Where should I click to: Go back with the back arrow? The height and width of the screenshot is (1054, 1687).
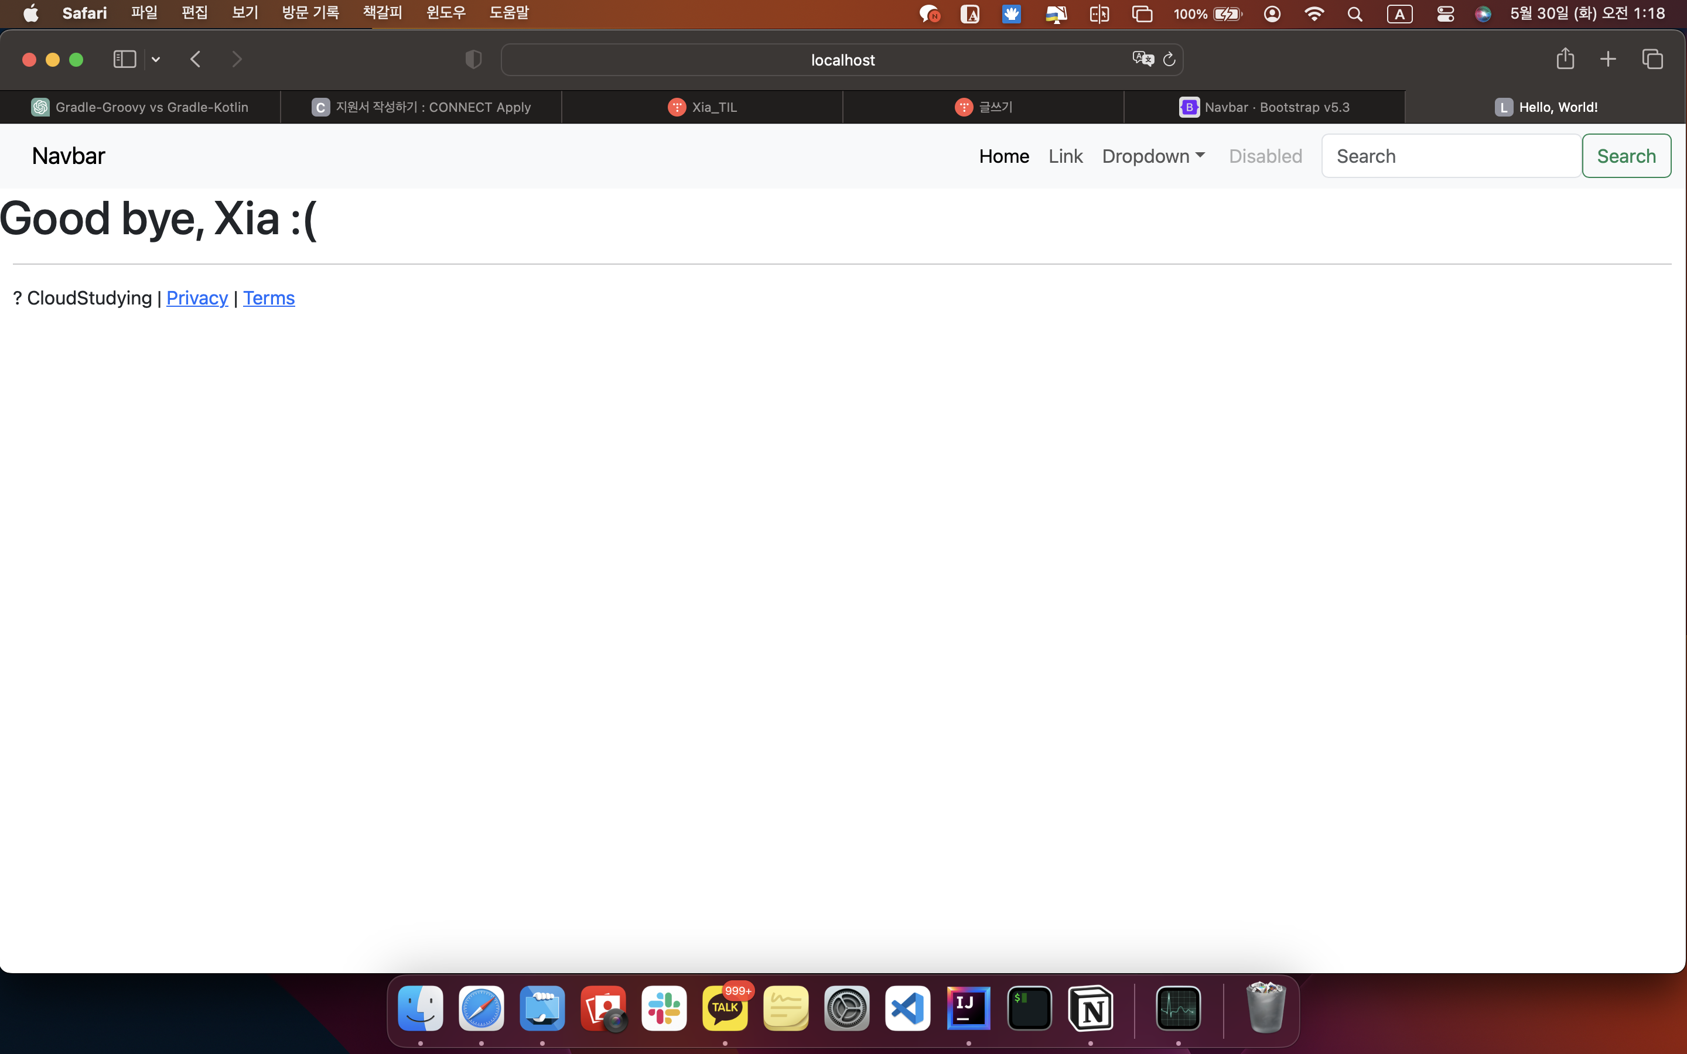196,59
